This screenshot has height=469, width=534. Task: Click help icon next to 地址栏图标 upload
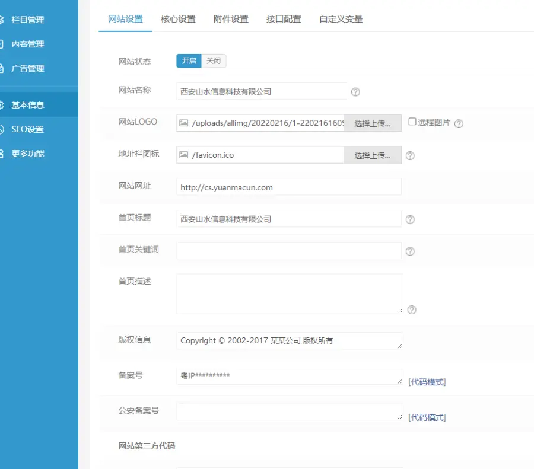410,156
